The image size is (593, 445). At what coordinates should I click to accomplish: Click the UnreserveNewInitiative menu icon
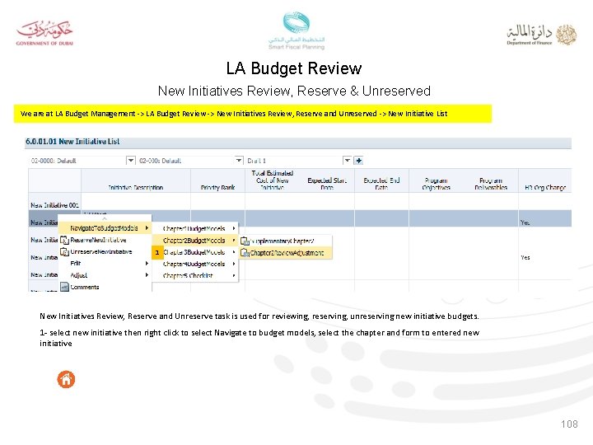point(65,251)
